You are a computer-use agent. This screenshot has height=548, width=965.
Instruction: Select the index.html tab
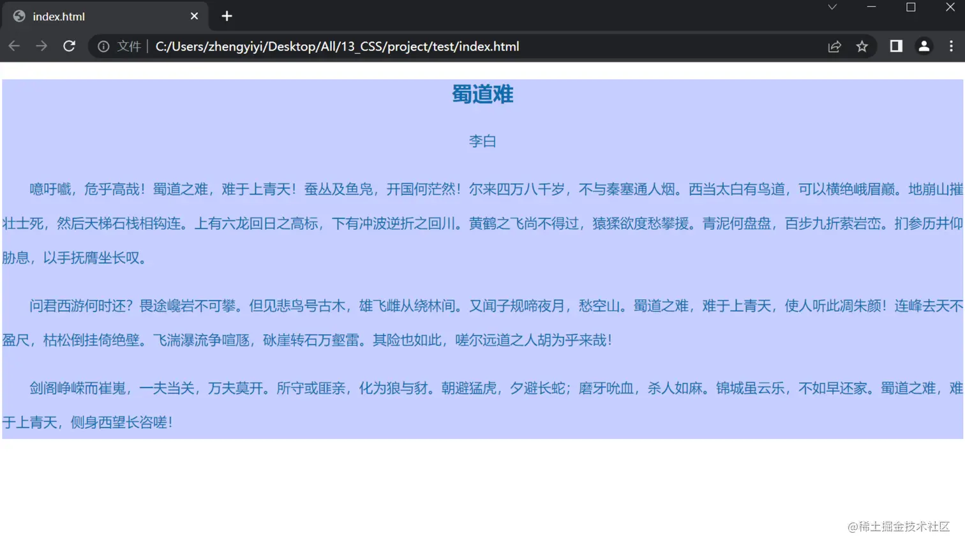pos(105,16)
